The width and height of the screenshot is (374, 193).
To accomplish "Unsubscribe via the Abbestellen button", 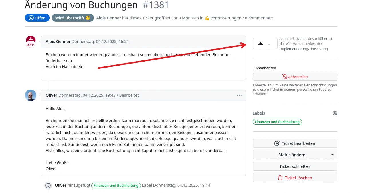I will [x=295, y=77].
